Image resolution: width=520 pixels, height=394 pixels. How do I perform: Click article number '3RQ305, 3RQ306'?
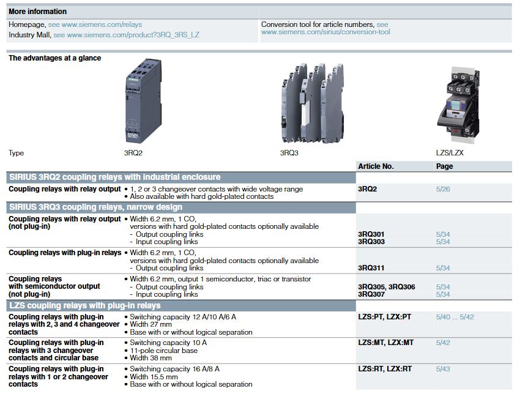click(386, 287)
